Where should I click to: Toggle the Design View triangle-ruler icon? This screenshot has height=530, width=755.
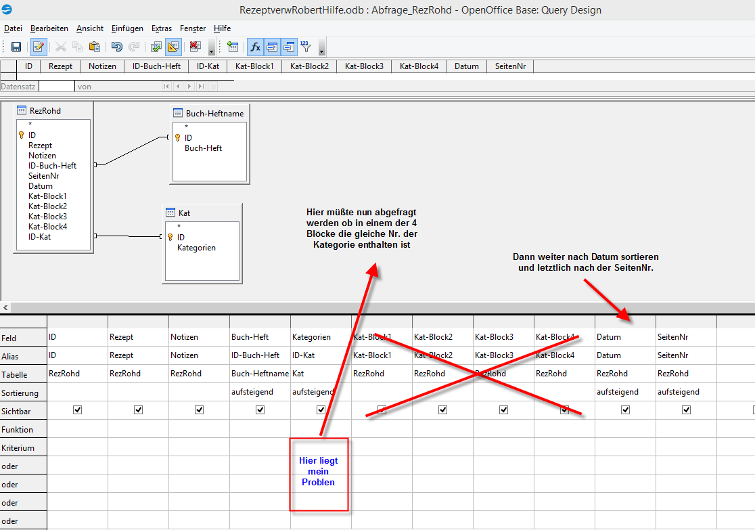click(x=173, y=47)
